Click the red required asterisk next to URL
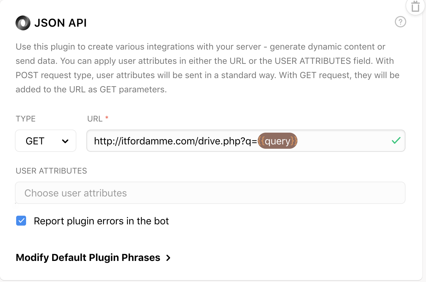This screenshot has height=282, width=426. point(107,118)
